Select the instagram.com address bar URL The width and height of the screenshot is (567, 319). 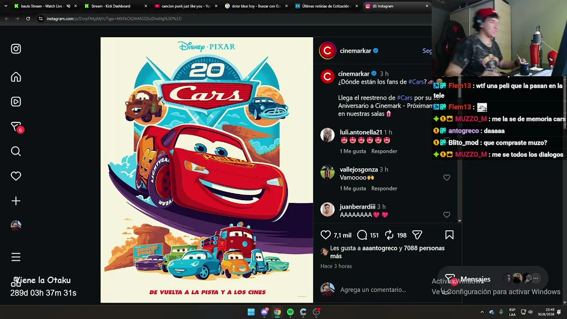(x=114, y=19)
